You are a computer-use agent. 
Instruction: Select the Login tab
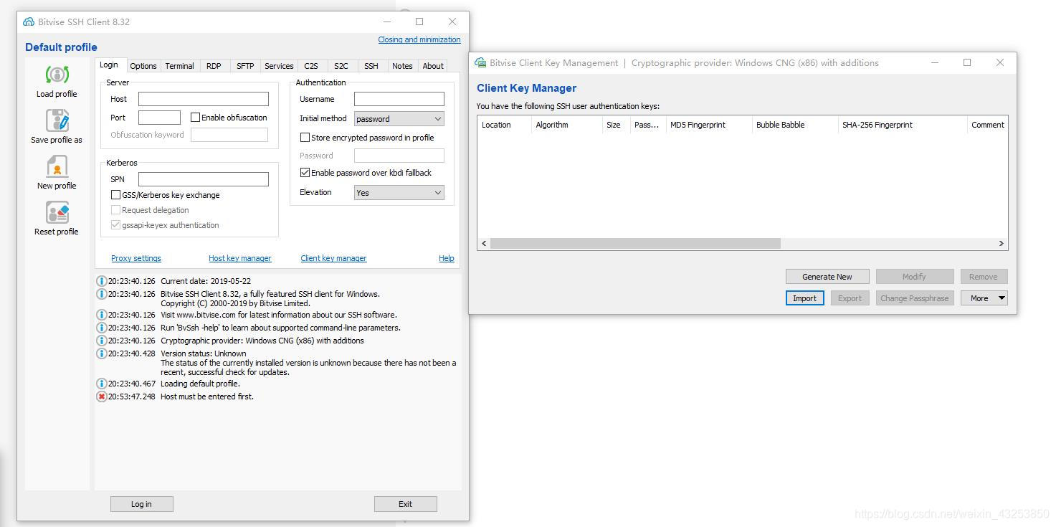click(109, 65)
